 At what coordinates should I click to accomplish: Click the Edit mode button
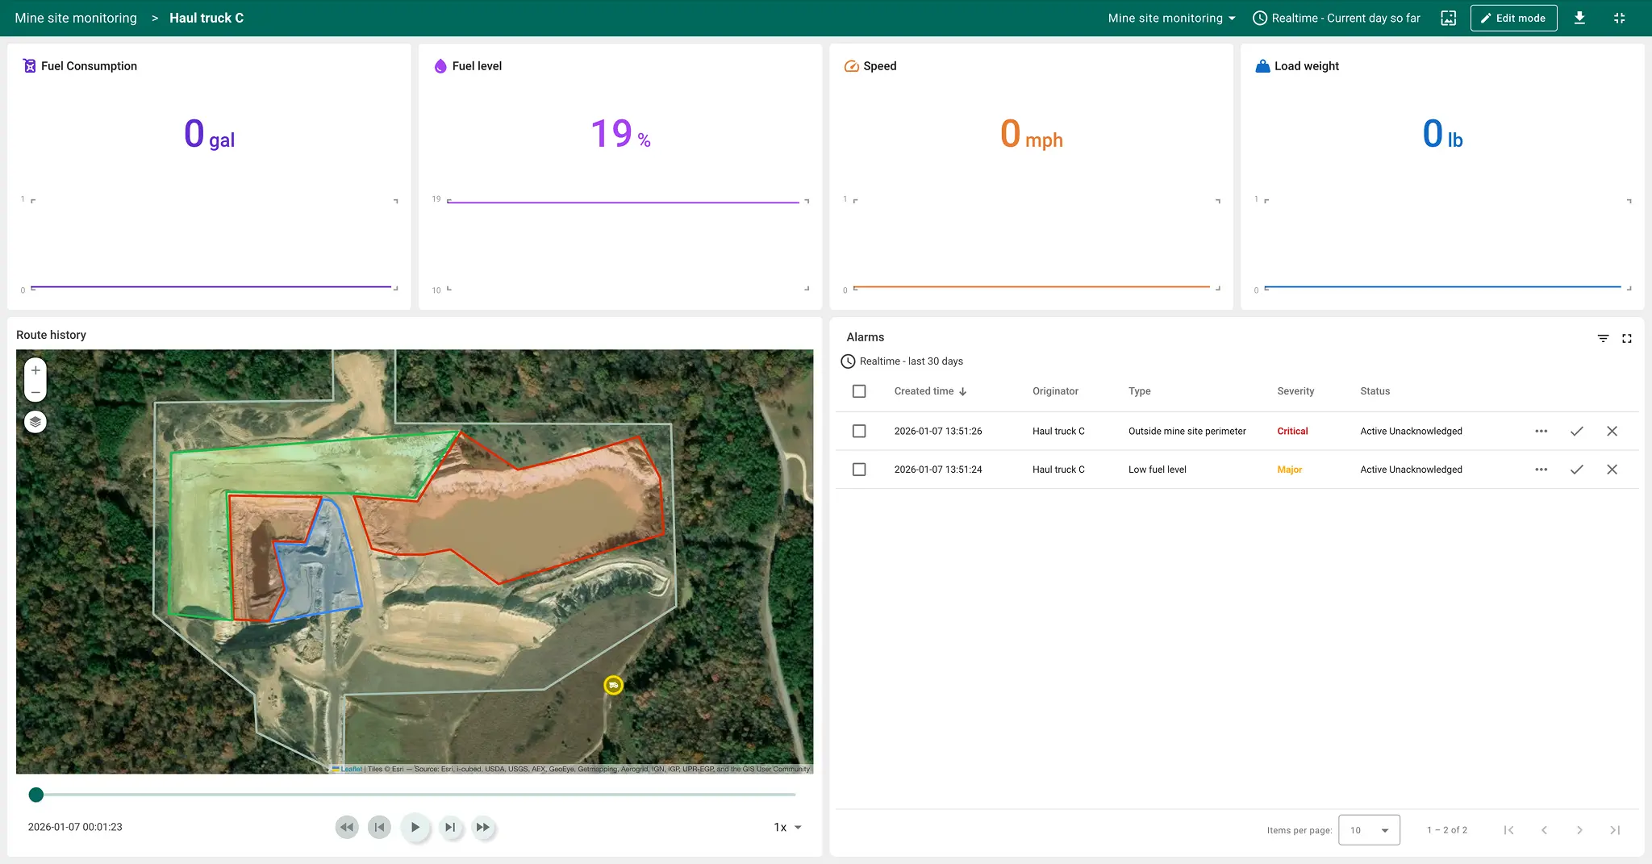pos(1513,18)
